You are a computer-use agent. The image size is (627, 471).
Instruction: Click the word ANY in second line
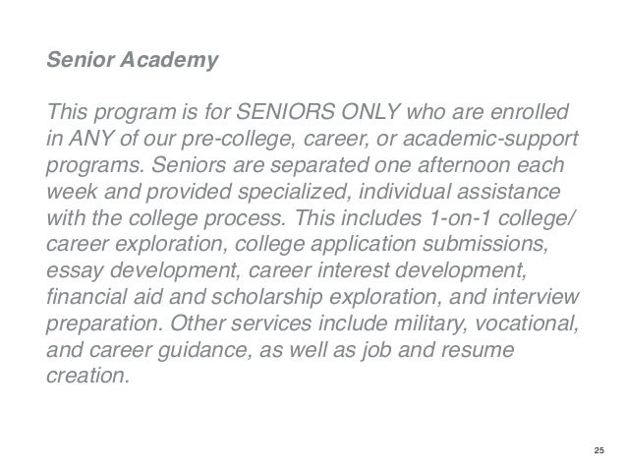click(90, 139)
